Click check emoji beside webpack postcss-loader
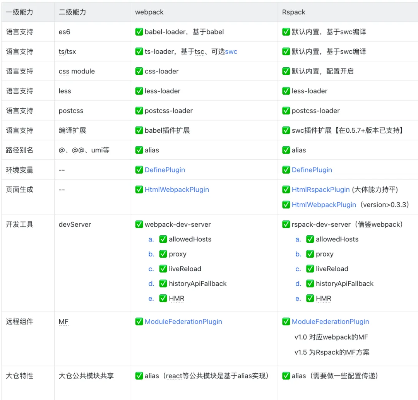Screen dimensions: 418x400 [139, 111]
